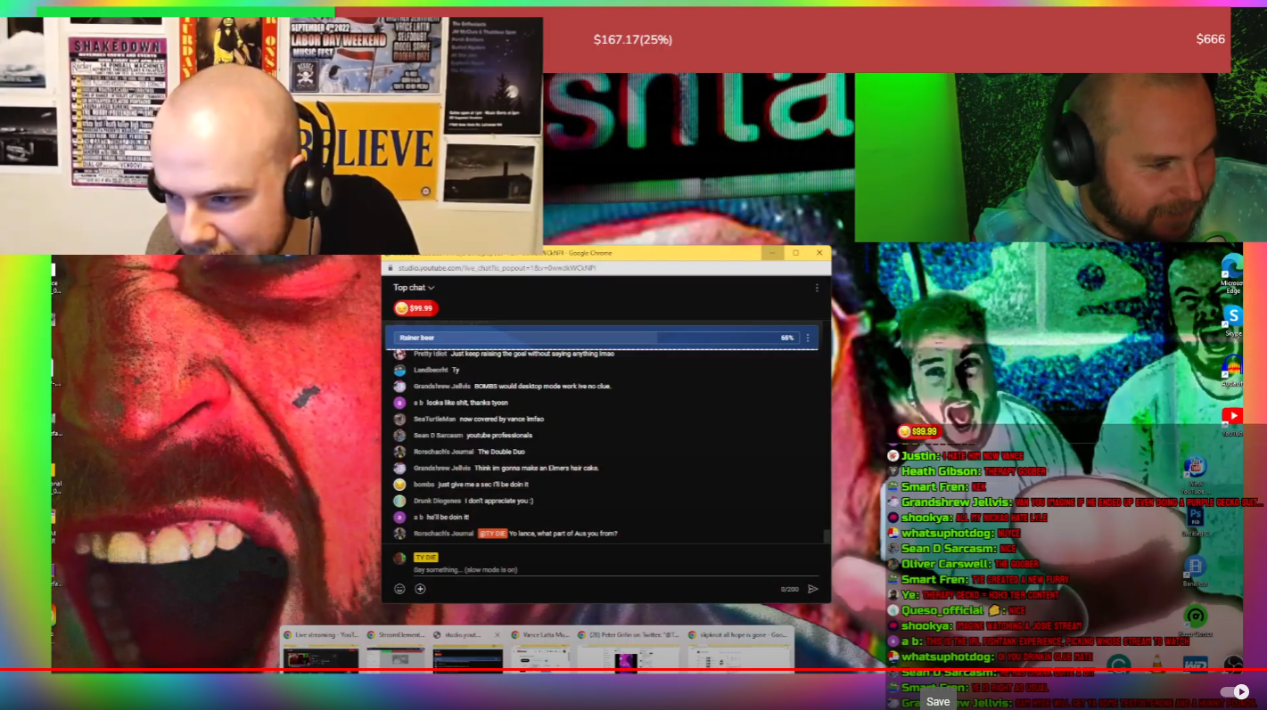Click Drunk Diogenes chat message
The height and width of the screenshot is (710, 1267).
pyautogui.click(x=464, y=501)
